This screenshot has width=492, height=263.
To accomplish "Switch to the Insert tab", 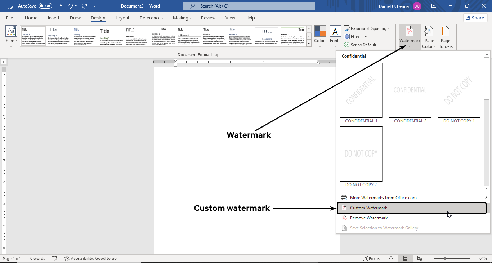I will (54, 18).
